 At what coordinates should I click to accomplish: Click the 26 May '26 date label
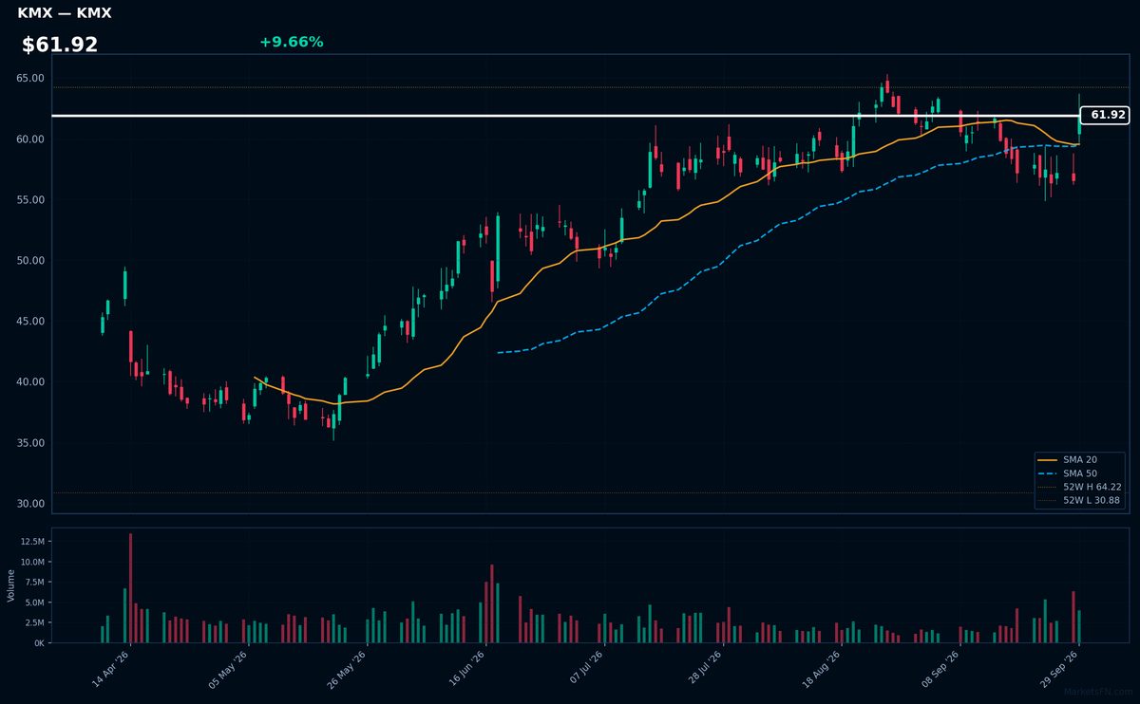[x=348, y=669]
